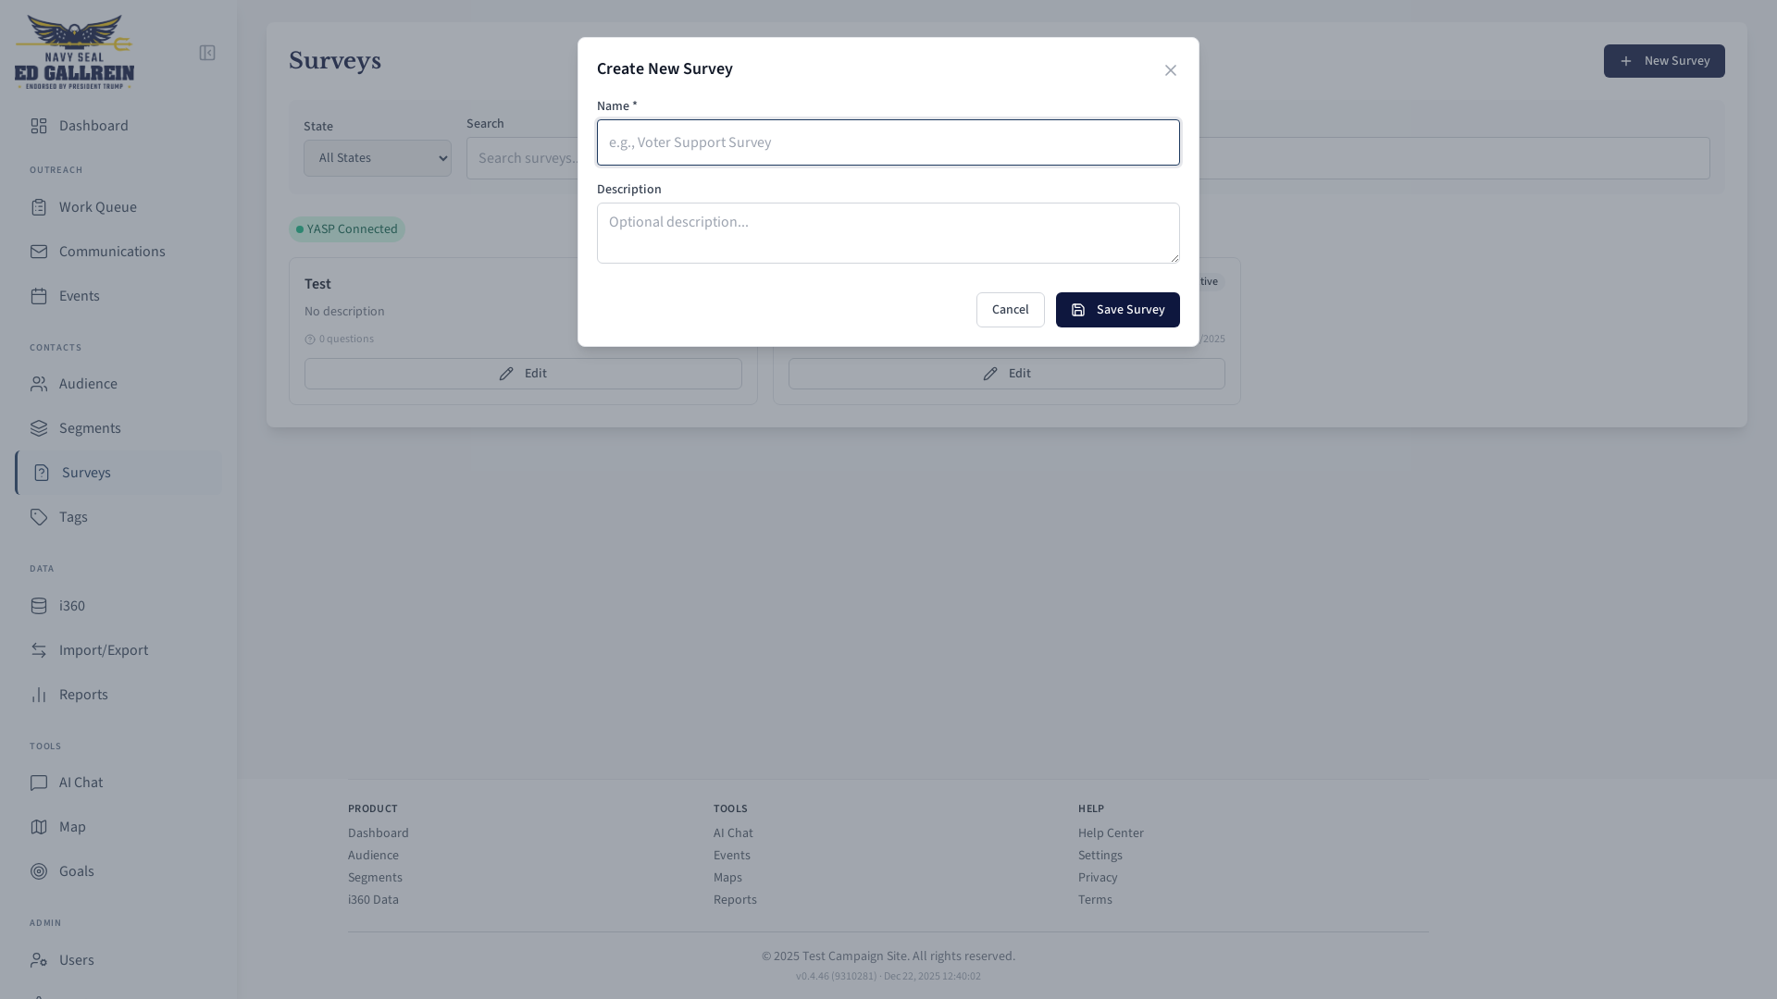Open the All States dropdown
1777x999 pixels.
click(378, 158)
